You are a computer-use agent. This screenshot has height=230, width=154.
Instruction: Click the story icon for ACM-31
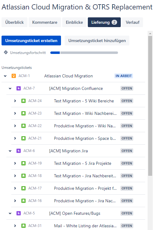pyautogui.click(x=23, y=226)
